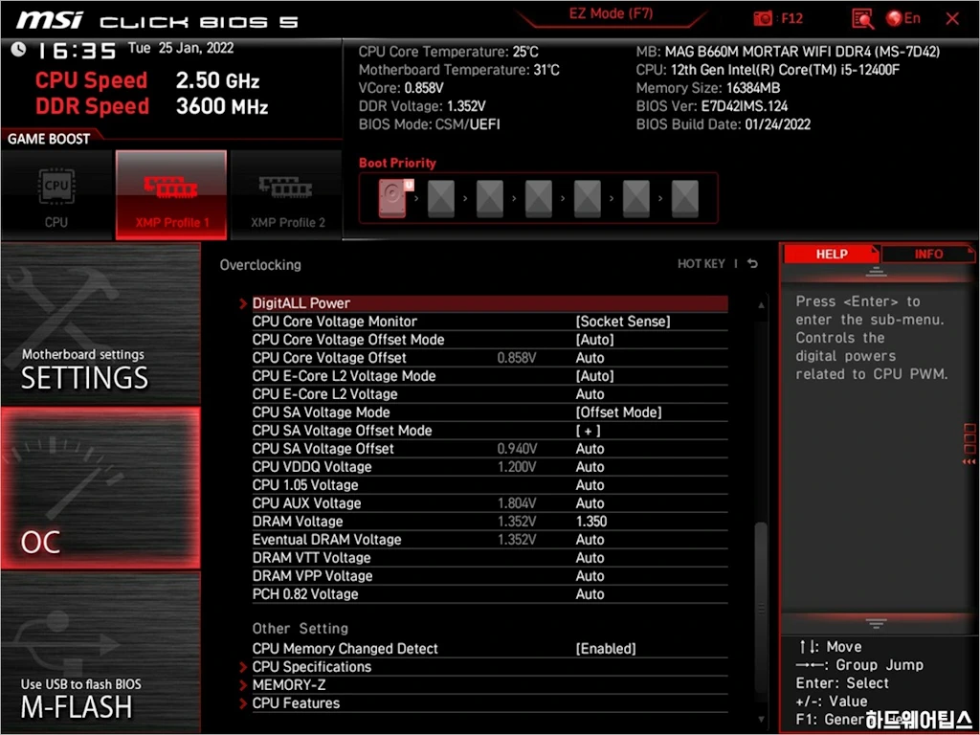Switch to the HELP tab
The width and height of the screenshot is (980, 735).
click(832, 254)
